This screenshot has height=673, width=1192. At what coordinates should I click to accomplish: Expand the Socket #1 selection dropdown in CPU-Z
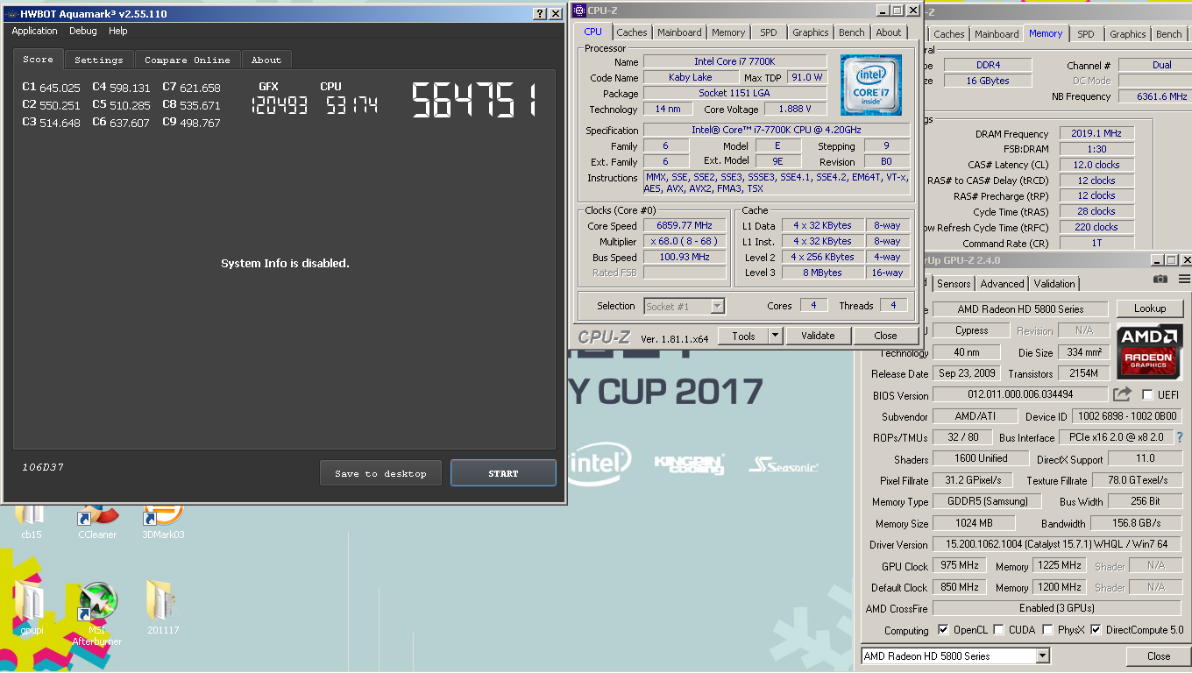718,306
